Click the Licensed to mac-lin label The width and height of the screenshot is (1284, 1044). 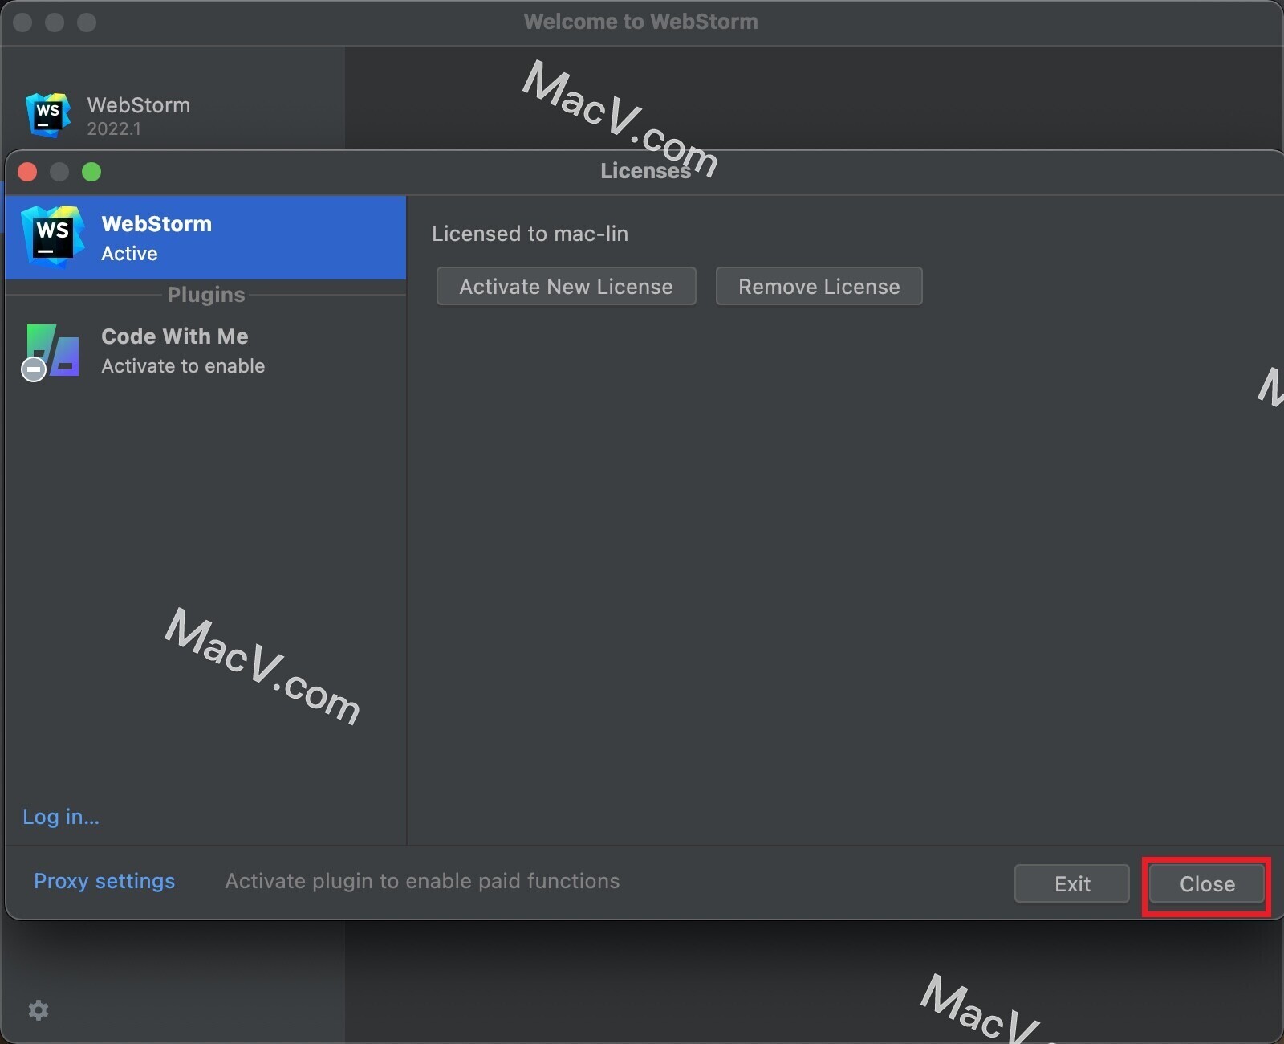point(530,234)
